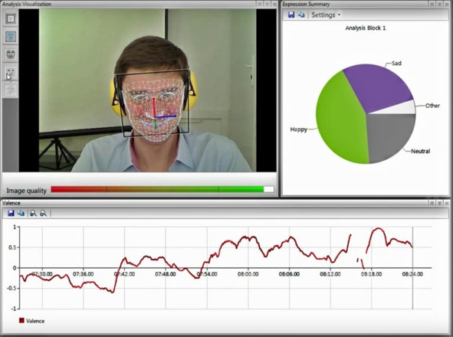Viewport: 453px width, 337px height.
Task: Select the Analysis Visualization panel title
Action: [27, 4]
